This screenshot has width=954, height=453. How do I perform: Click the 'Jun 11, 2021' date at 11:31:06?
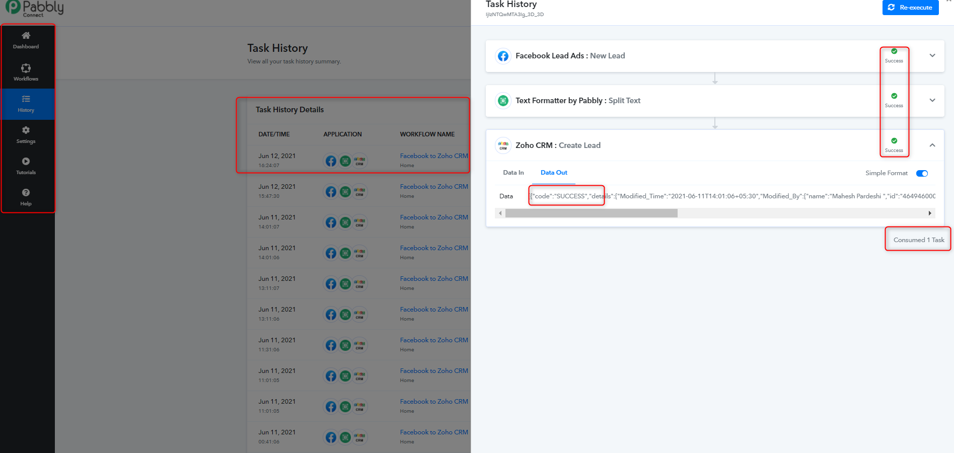[277, 340]
